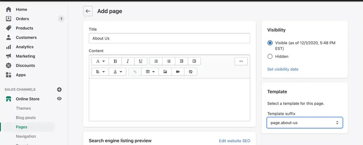Insert a numbered list
This screenshot has width=363, height=145.
point(169,61)
